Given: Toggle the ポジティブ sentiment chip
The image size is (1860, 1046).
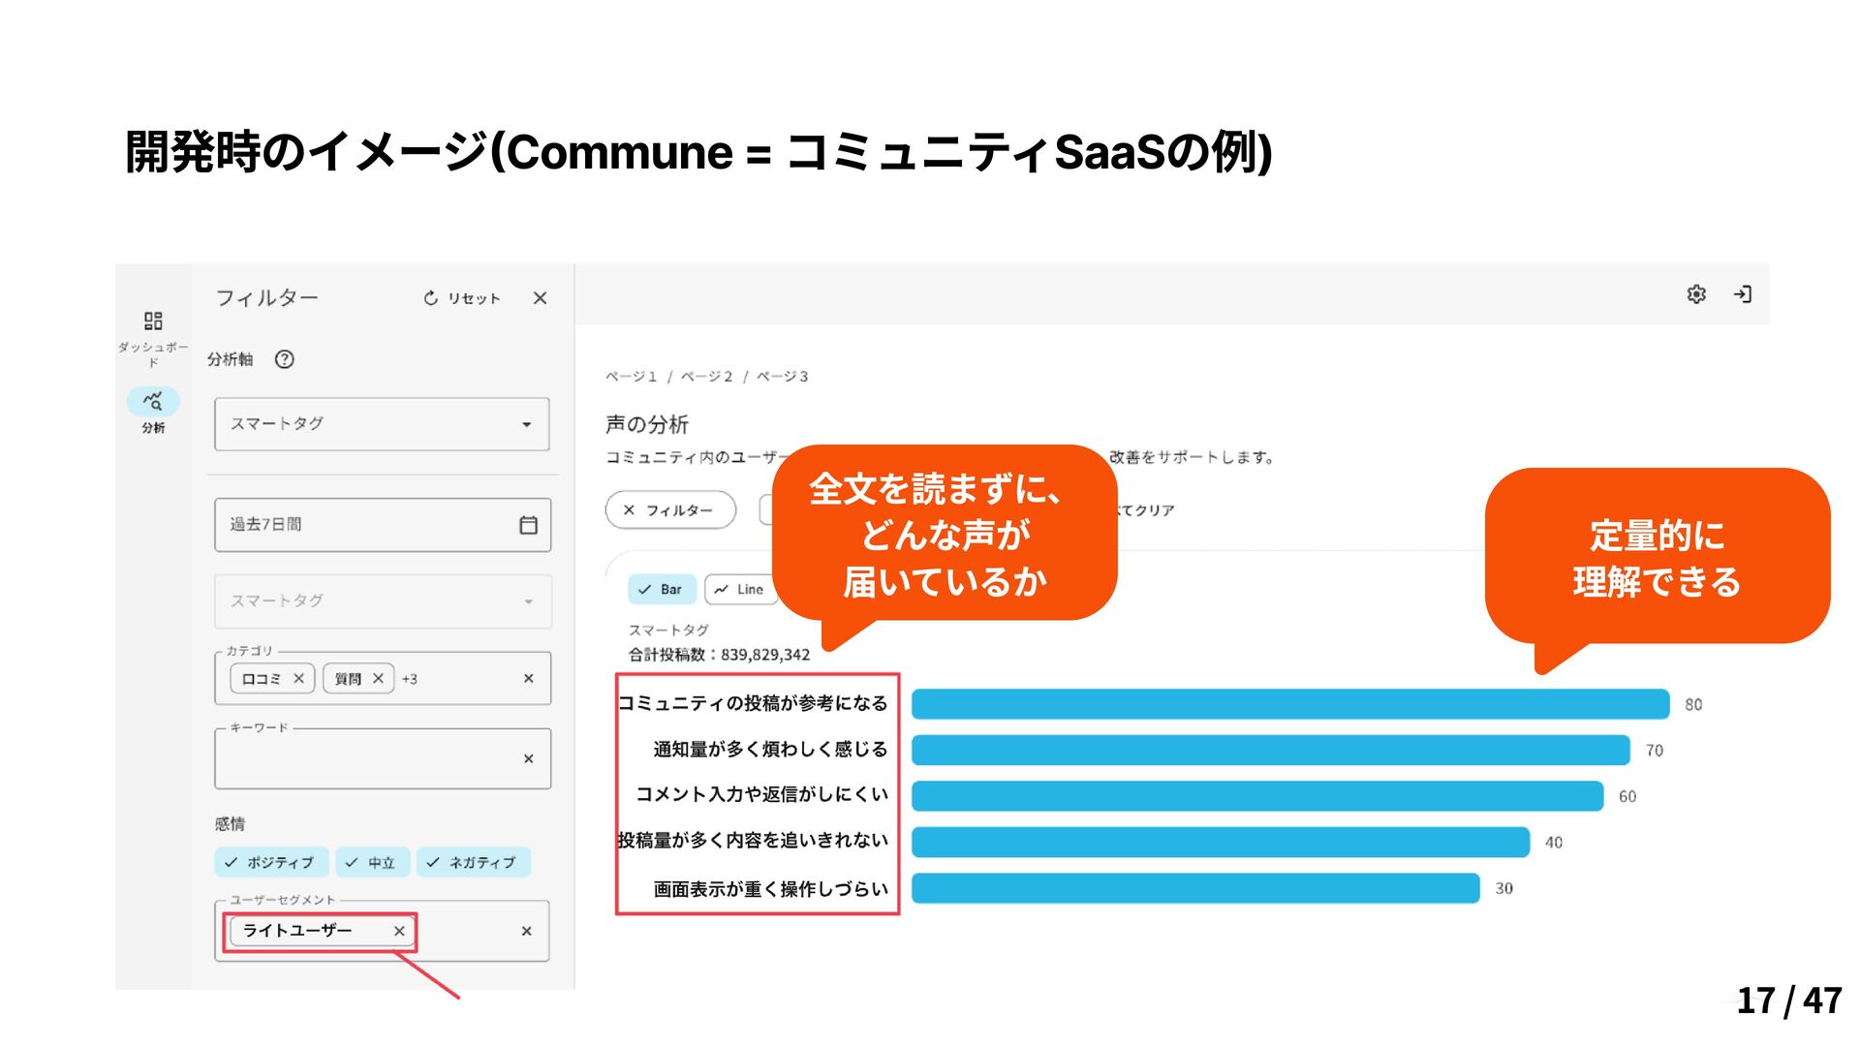Looking at the screenshot, I should (x=270, y=862).
